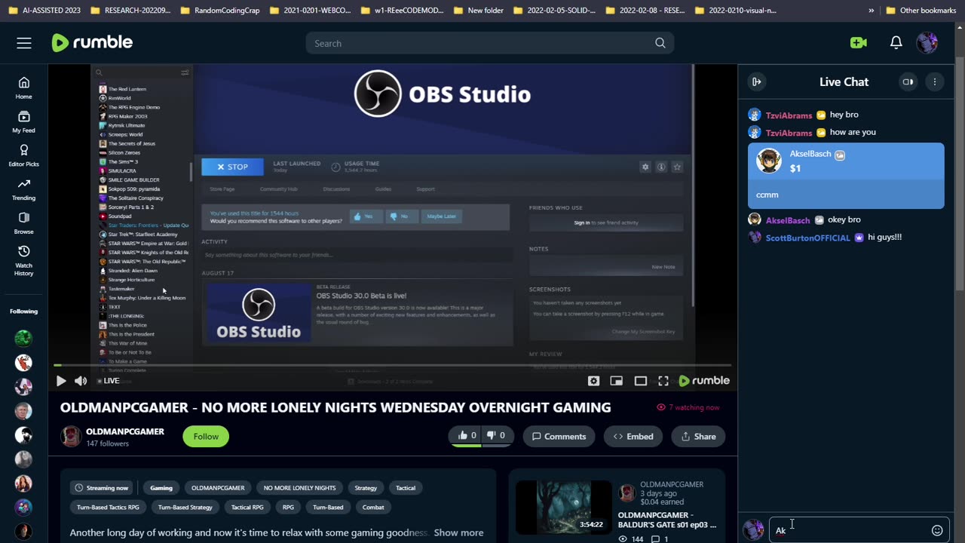Play the live video
Viewport: 965px width, 543px height.
61,381
